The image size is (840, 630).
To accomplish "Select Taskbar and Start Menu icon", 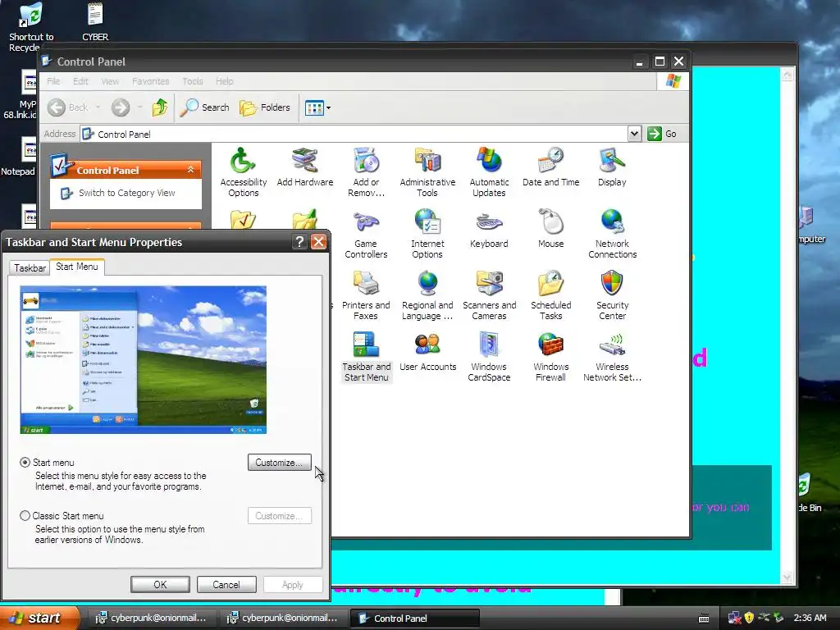I will (367, 358).
